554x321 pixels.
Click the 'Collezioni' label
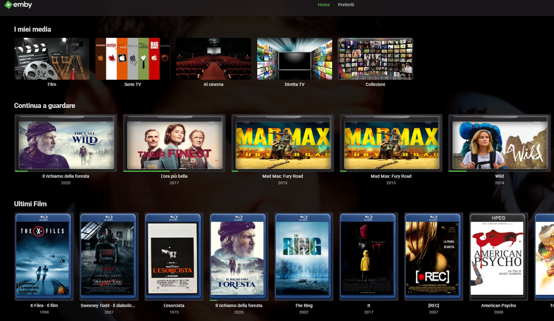click(375, 84)
